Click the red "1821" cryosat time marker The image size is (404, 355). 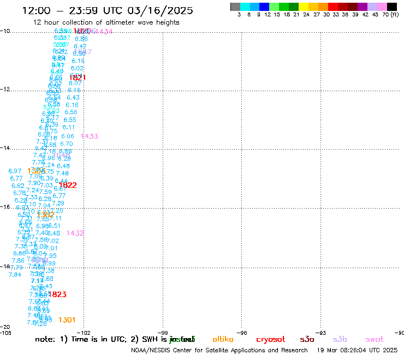78,78
